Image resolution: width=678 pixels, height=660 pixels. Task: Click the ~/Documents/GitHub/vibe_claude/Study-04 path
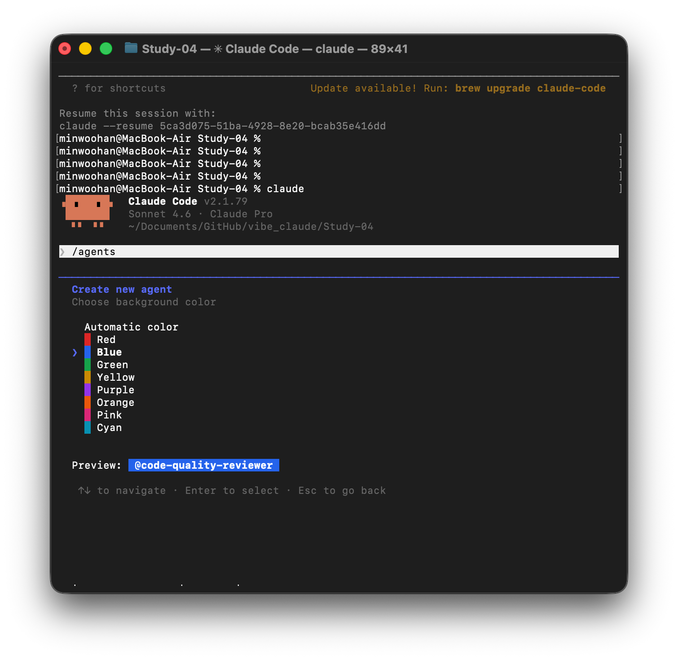coord(251,227)
